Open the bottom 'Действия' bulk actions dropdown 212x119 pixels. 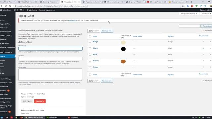(94, 81)
